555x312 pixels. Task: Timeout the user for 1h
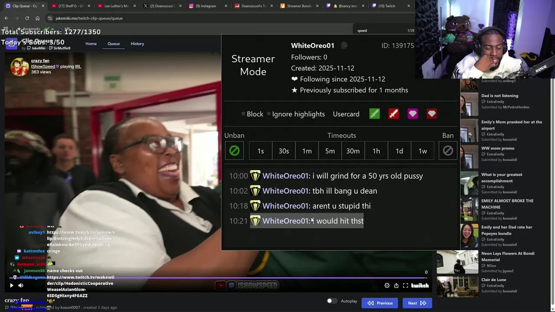click(x=376, y=151)
